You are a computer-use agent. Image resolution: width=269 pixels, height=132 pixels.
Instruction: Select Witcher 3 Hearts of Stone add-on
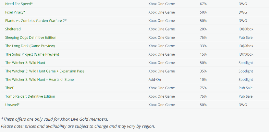[39, 80]
